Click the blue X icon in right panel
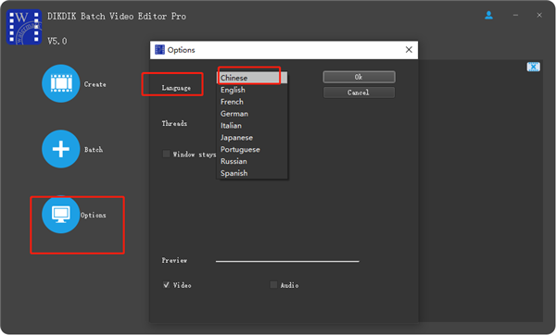This screenshot has width=556, height=335. click(534, 67)
